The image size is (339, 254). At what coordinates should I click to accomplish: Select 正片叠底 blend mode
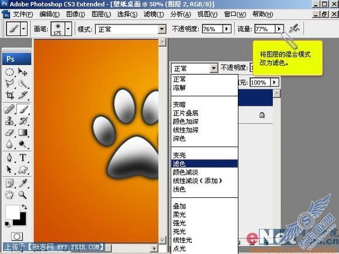click(185, 113)
